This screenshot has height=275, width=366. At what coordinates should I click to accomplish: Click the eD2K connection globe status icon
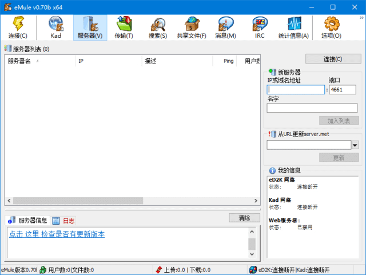click(253, 270)
